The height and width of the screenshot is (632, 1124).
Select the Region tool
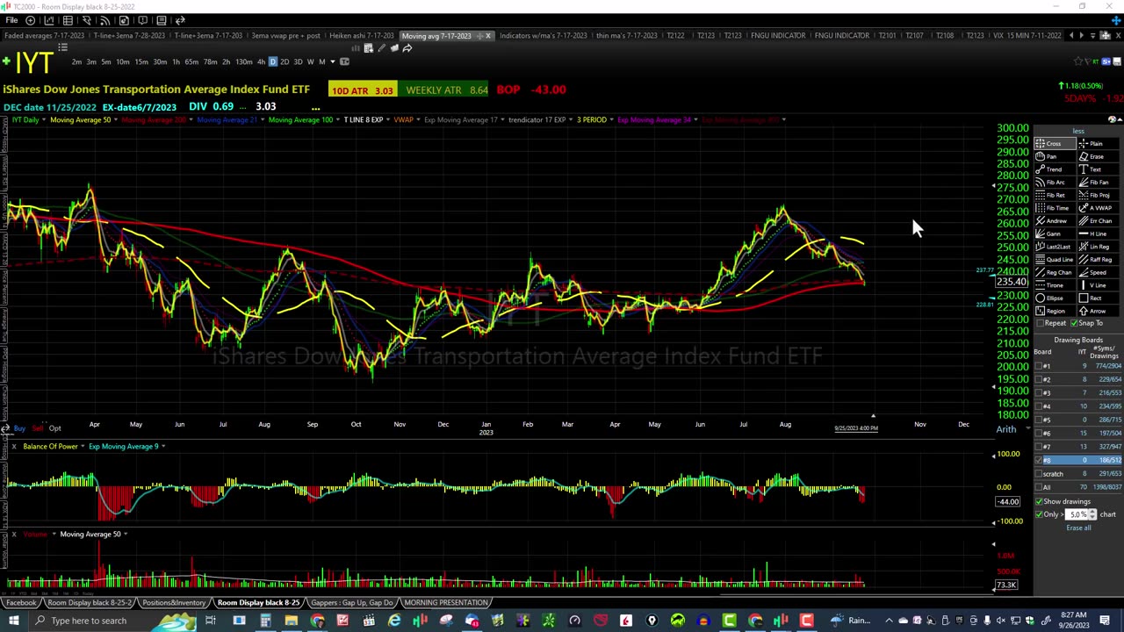(1056, 311)
